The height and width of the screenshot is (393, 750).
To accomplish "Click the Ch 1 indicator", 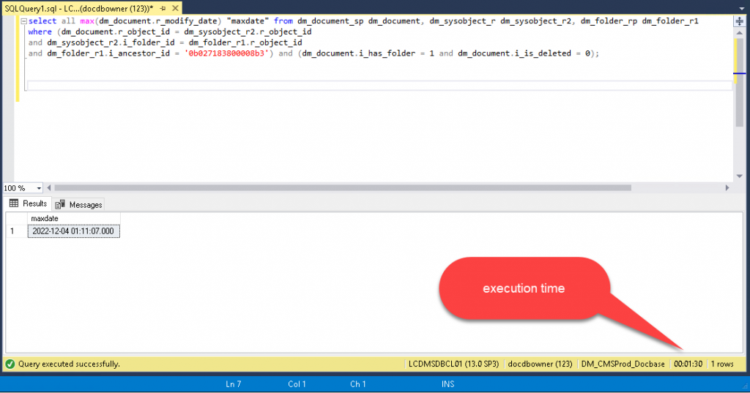I will (x=357, y=384).
